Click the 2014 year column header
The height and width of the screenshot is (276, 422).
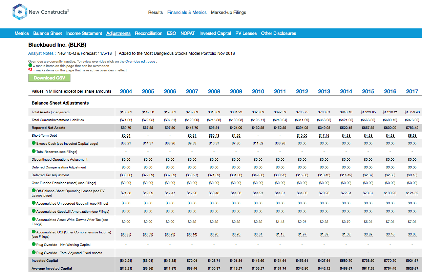coord(346,91)
